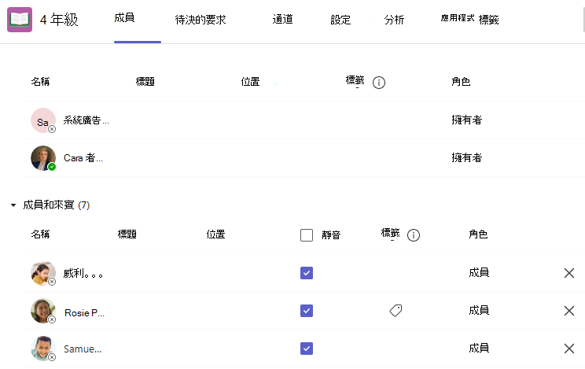Collapse the 成員和來賓 (7) section
585x369 pixels.
pyautogui.click(x=13, y=205)
